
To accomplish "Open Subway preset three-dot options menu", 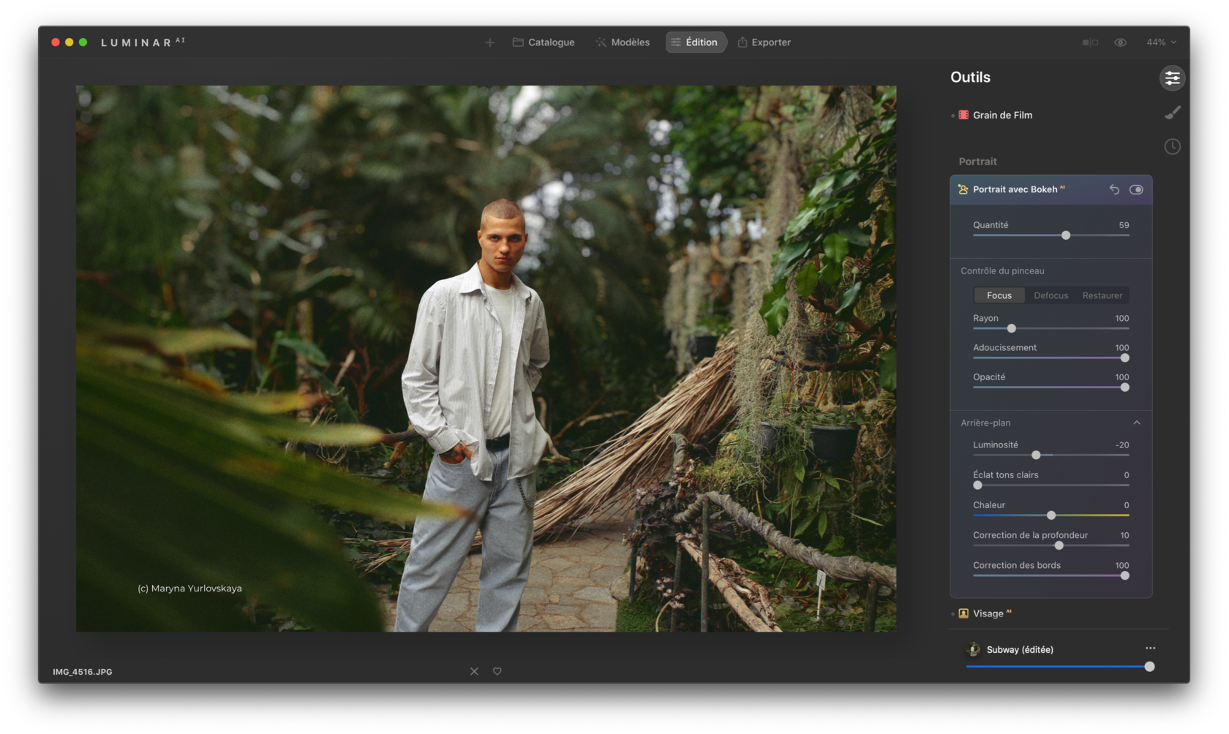I will [x=1150, y=648].
